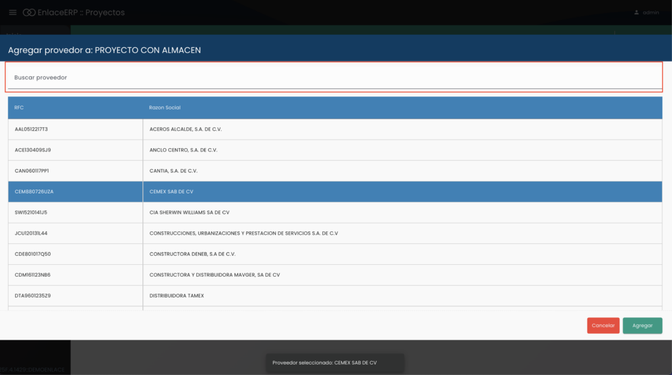The image size is (672, 375).
Task: Click the EnlaceERP logo icon
Action: point(29,12)
